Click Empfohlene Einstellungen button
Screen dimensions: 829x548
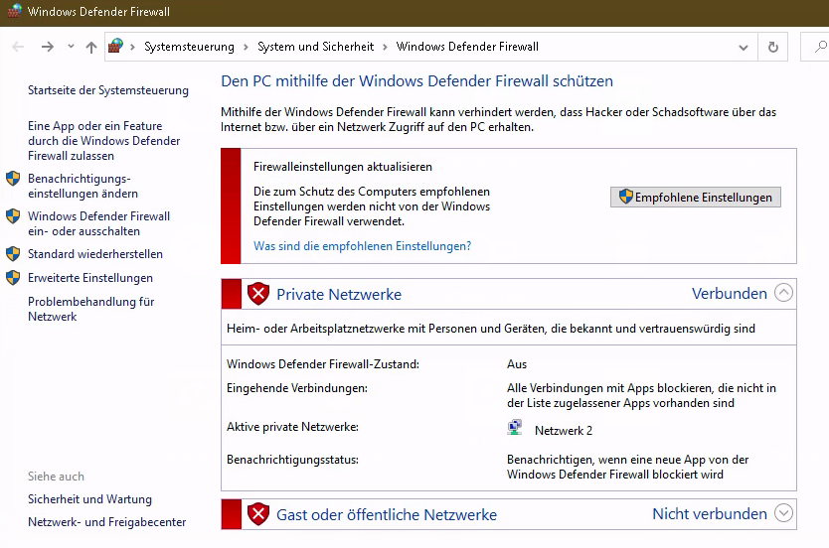pyautogui.click(x=695, y=197)
